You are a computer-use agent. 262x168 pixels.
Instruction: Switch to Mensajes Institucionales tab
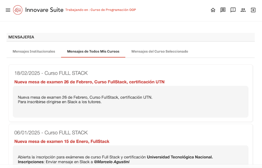34,51
